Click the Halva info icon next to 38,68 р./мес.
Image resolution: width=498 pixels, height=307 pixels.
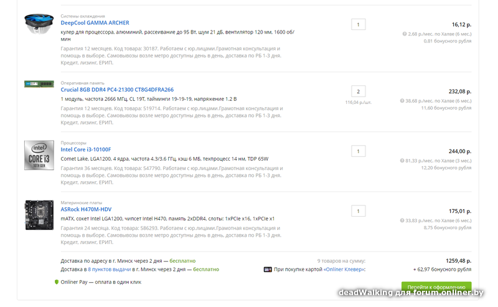(402, 101)
